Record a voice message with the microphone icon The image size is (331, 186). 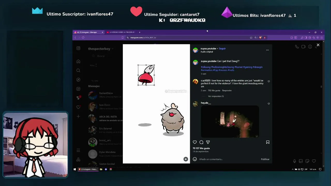295,161
